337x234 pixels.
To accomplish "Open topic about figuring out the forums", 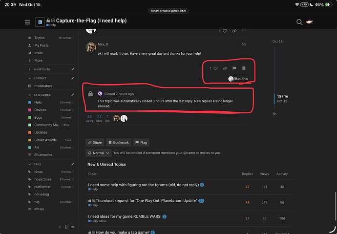I will (144, 185).
